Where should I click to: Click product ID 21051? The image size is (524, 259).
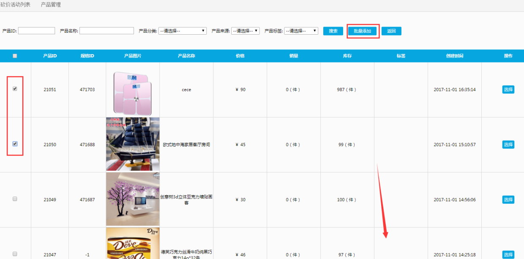[x=50, y=90]
